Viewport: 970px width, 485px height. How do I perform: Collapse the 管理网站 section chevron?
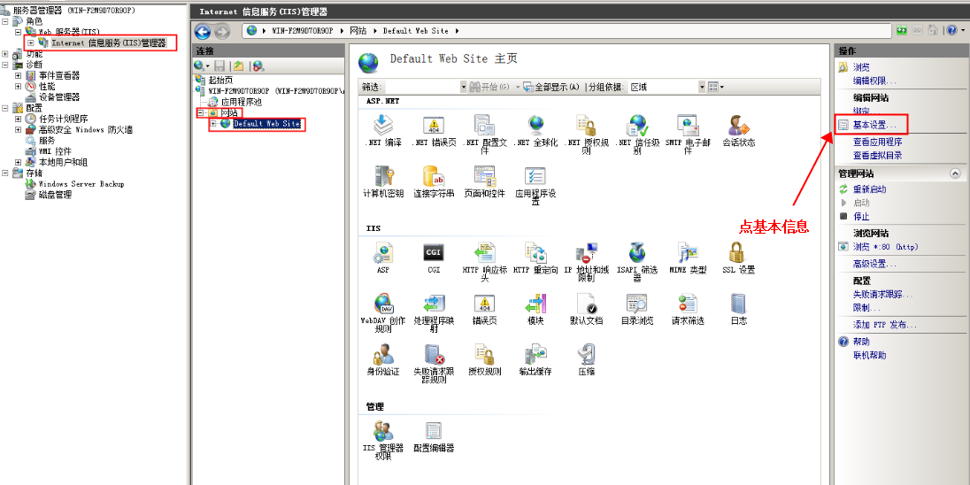954,173
